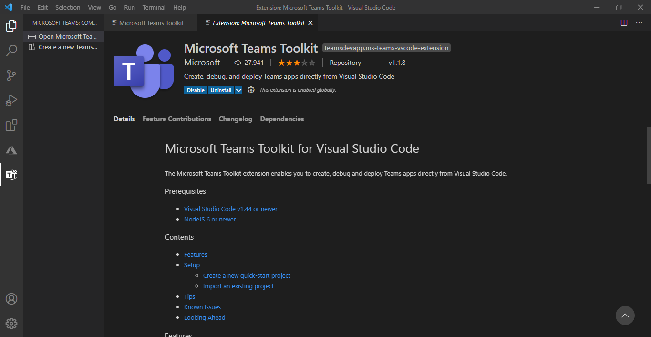Select the Search icon in the activity bar

tap(11, 51)
